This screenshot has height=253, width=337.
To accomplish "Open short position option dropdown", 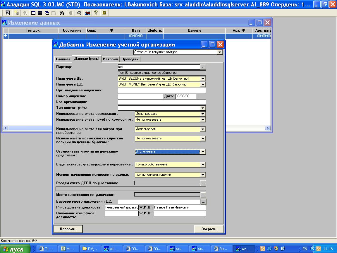I will (203, 139).
